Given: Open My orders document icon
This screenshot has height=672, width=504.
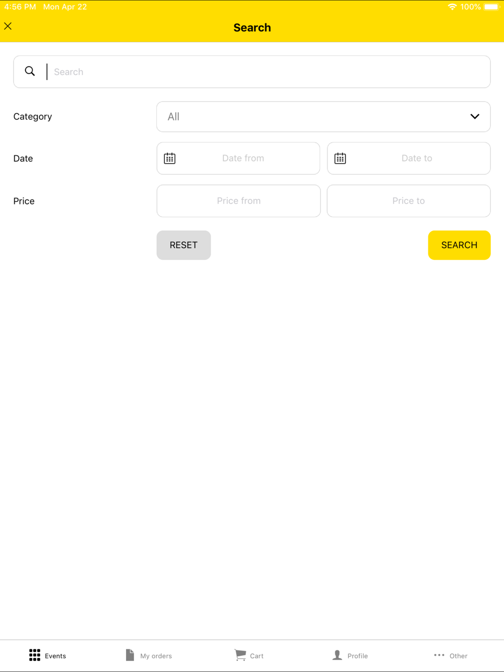Looking at the screenshot, I should click(130, 655).
